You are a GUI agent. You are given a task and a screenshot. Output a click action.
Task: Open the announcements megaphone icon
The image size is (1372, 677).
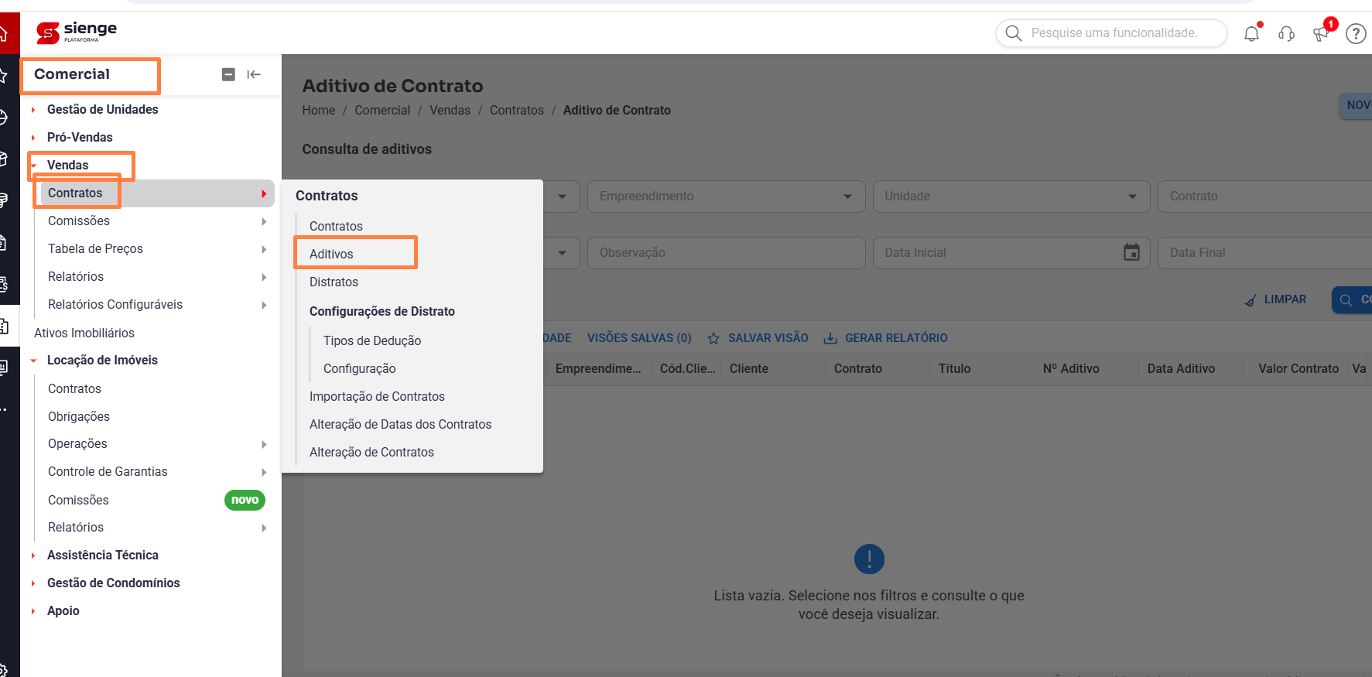(x=1321, y=33)
